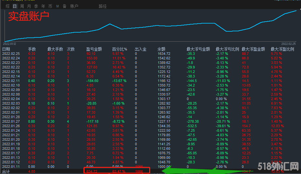Open the 周 weekly tab
The width and height of the screenshot is (301, 174).
(22, 6)
